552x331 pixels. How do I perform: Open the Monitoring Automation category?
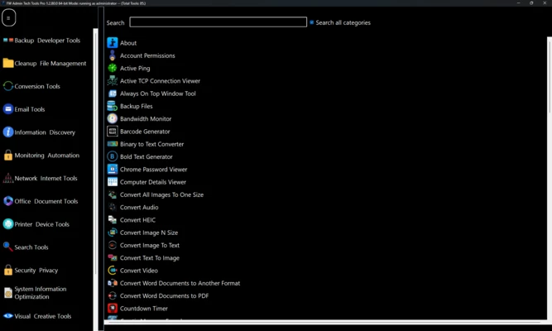pos(41,156)
